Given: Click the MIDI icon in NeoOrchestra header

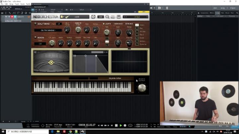Looking at the screenshot, I should point(113,17).
